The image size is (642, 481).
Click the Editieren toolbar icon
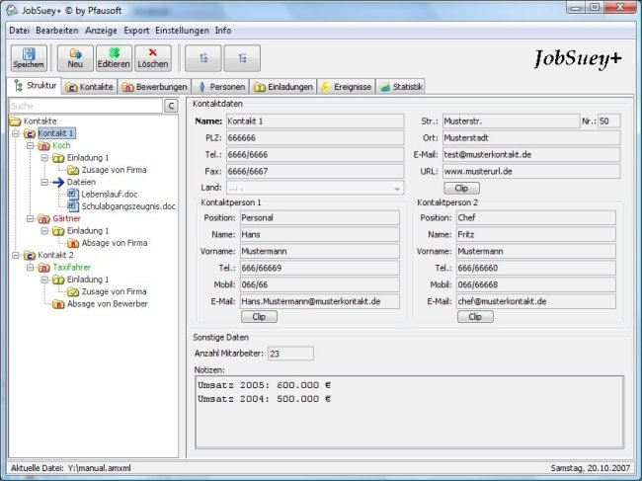(114, 57)
